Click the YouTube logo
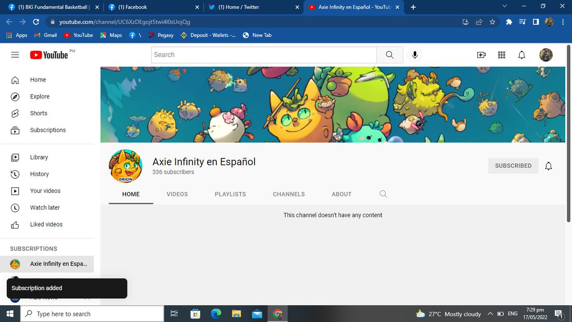Viewport: 572px width, 322px height. 50,55
